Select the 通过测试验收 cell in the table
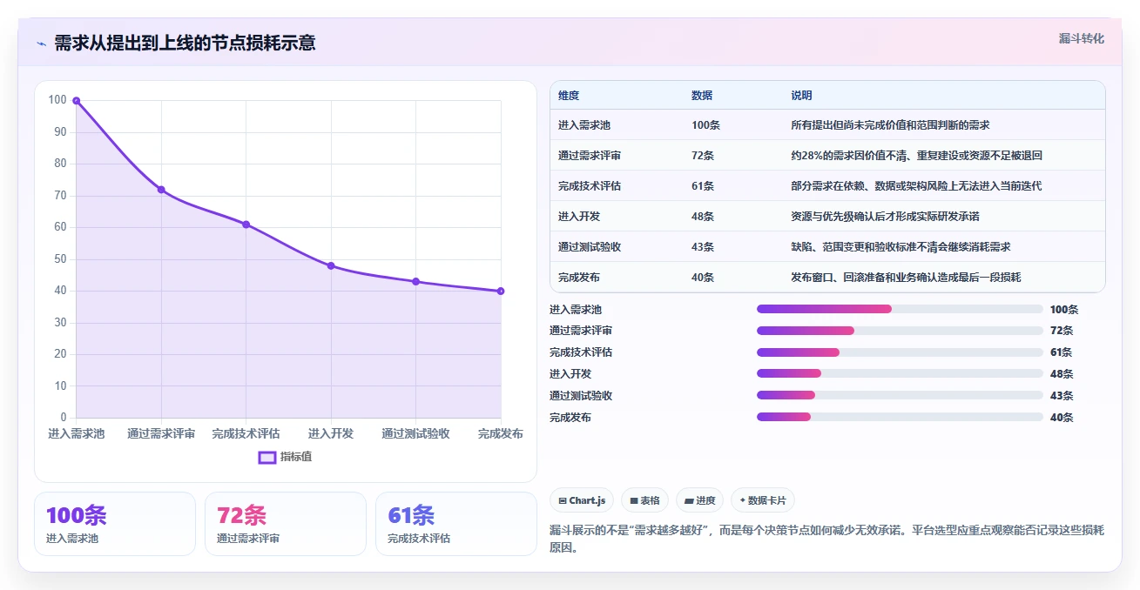The width and height of the screenshot is (1140, 590). click(590, 247)
